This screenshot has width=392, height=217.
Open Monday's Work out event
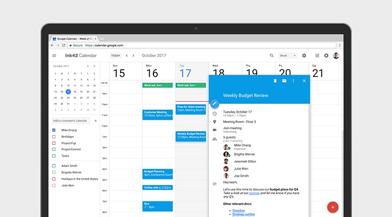point(157,85)
